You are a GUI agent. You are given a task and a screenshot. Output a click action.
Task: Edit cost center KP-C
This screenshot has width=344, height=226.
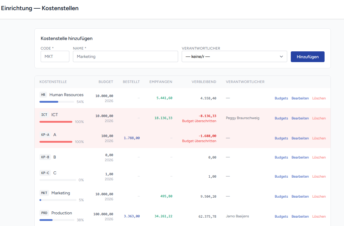click(x=300, y=176)
